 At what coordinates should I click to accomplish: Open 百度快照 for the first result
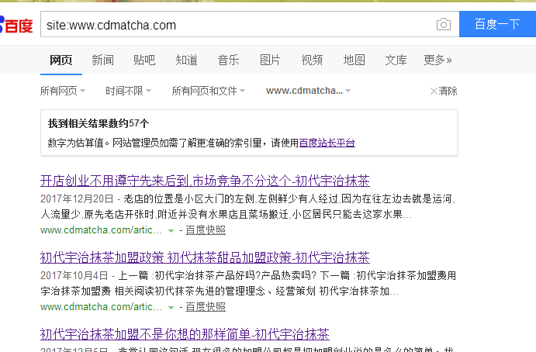tap(206, 230)
